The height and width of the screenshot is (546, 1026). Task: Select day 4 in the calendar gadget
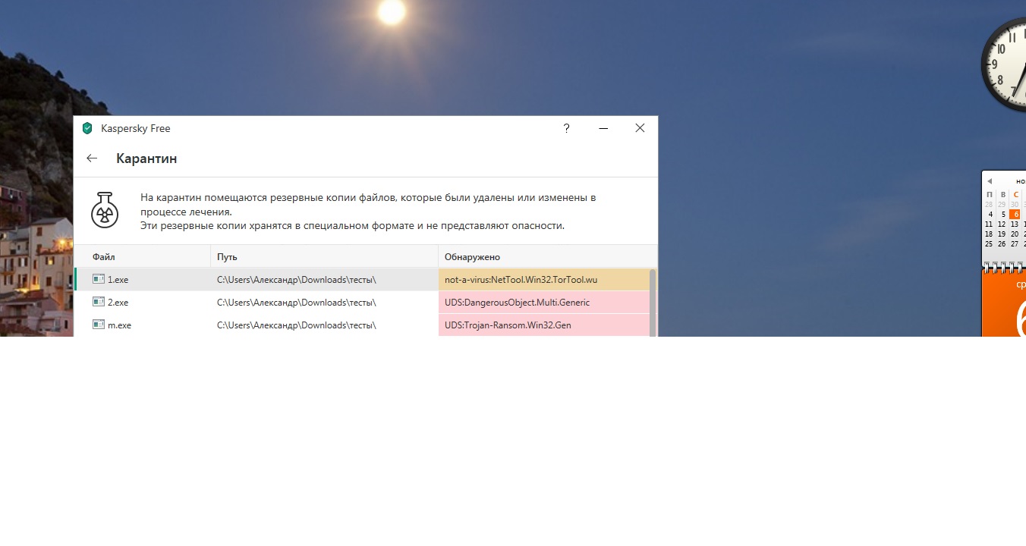[x=990, y=215]
